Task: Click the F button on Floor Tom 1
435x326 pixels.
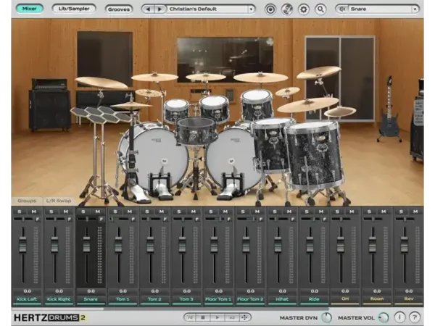Action: 229,220
